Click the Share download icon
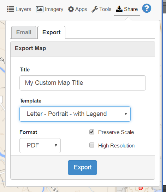Viewport: 166px width, 192px height. 119,9
